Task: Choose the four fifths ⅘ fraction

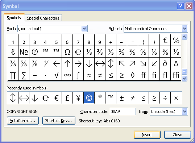Action: [x=144, y=52]
